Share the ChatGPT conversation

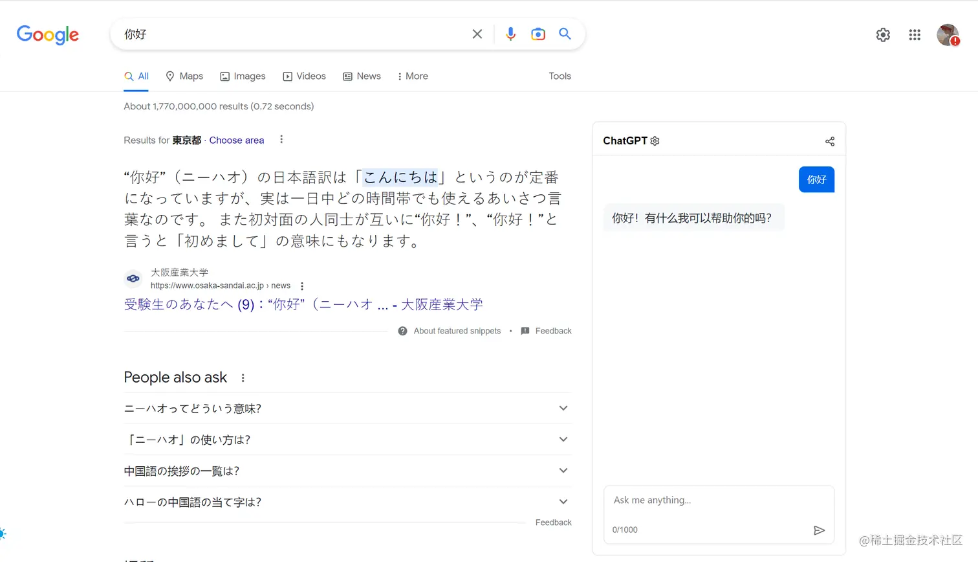tap(830, 140)
